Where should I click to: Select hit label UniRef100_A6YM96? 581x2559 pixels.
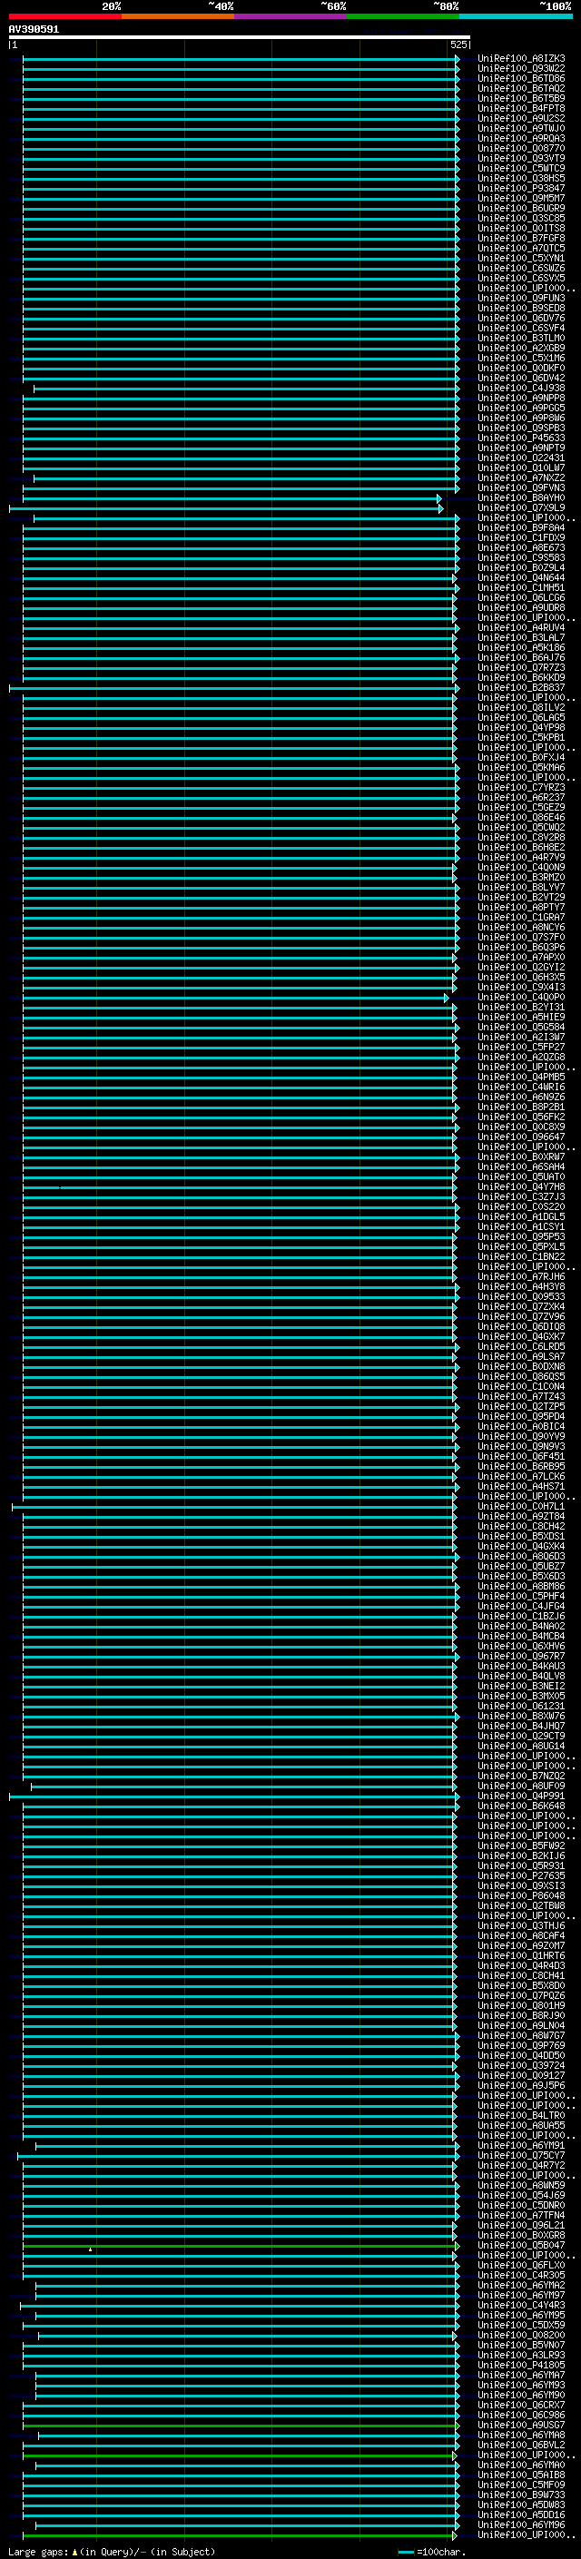[x=521, y=2525]
